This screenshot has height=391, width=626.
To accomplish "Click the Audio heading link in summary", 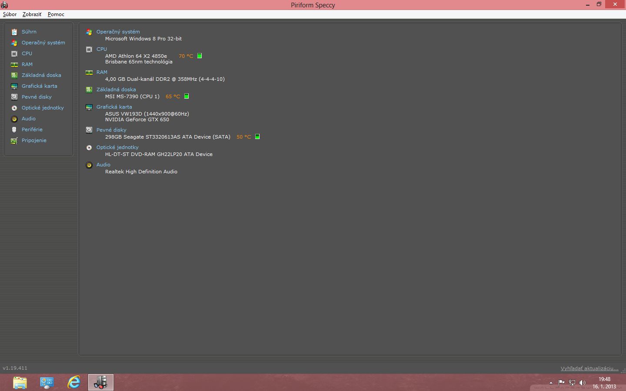I will coord(103,165).
